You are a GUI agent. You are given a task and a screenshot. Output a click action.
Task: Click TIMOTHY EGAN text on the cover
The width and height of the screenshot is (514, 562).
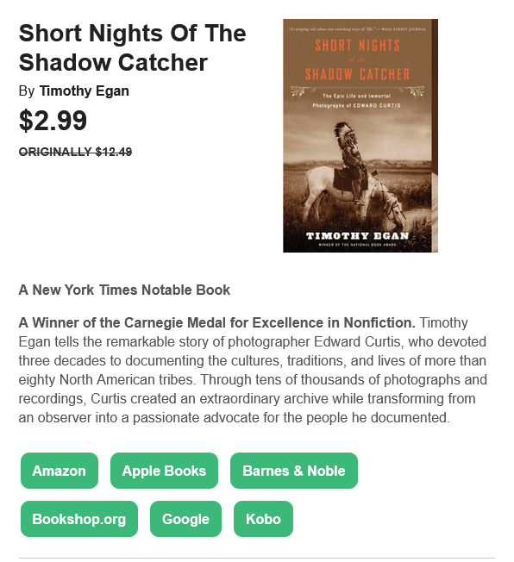point(357,236)
